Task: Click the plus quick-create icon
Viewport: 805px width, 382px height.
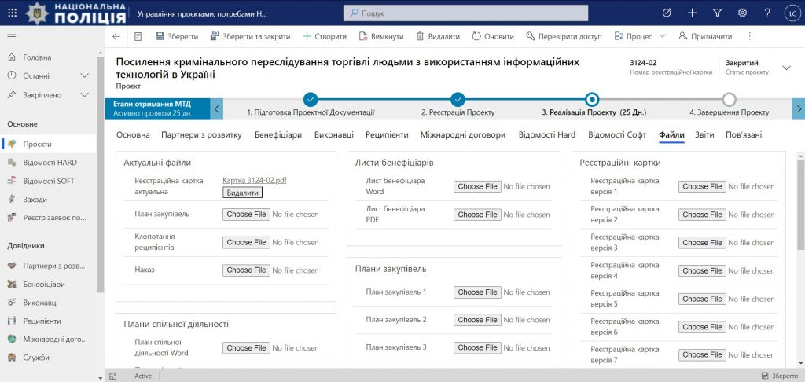Action: 692,13
